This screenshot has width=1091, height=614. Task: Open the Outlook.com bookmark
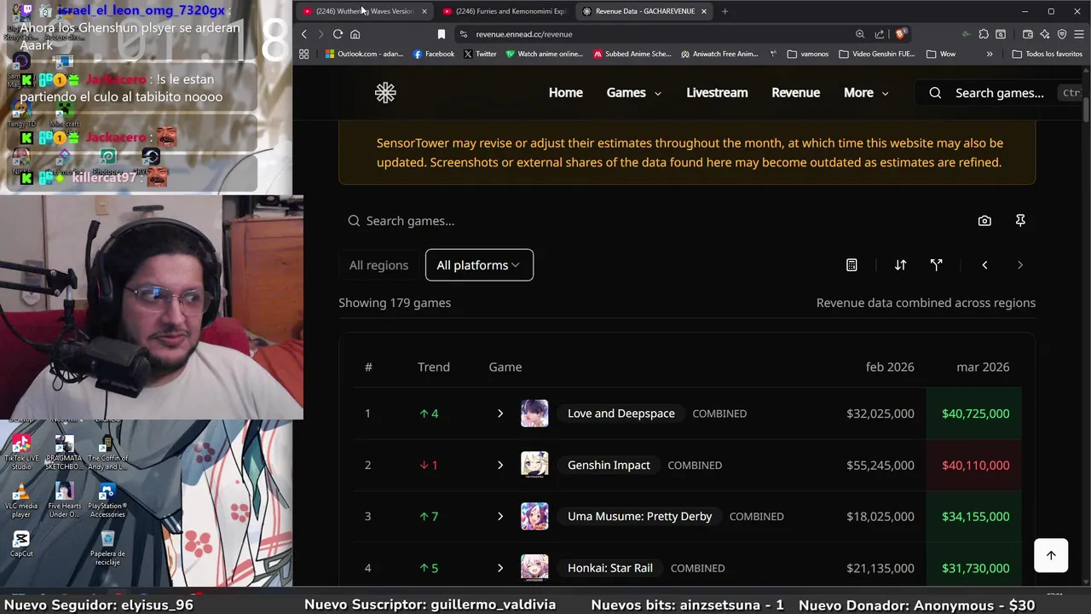pos(364,54)
